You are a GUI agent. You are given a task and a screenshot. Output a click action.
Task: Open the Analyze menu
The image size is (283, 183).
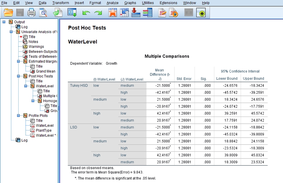tap(113, 3)
